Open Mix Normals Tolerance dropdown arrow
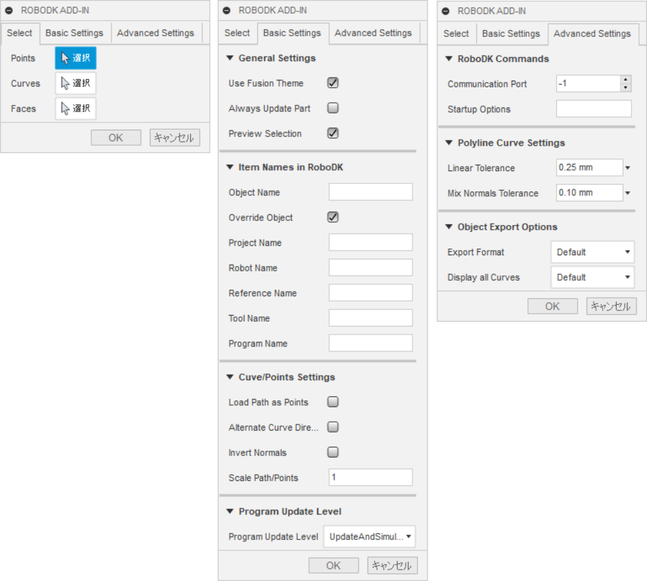The height and width of the screenshot is (581, 647). (x=628, y=193)
